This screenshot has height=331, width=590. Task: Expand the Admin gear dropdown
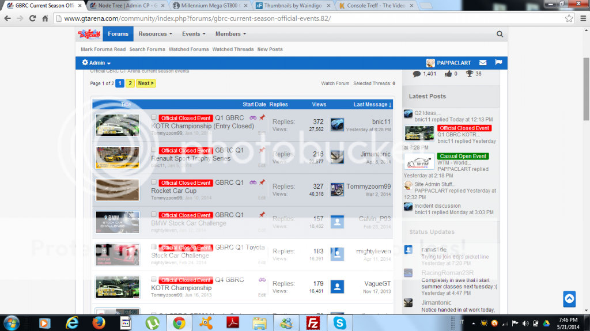[x=96, y=63]
